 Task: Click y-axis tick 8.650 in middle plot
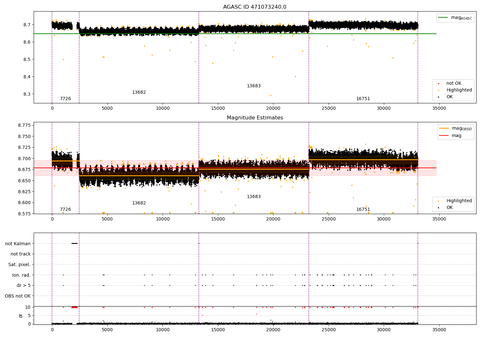(x=24, y=181)
